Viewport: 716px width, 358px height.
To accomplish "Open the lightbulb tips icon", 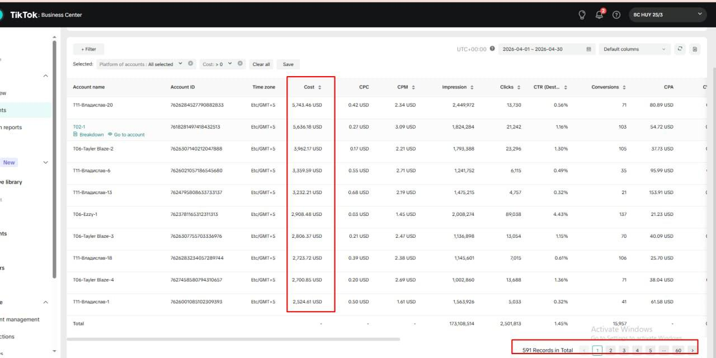I will 582,15.
